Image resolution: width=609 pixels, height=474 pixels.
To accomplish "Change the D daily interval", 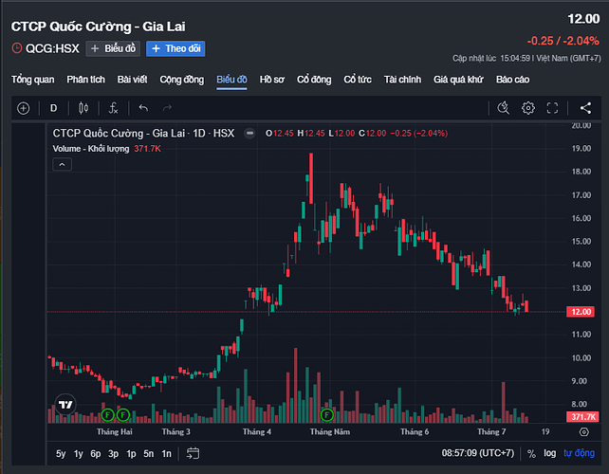I will click(x=54, y=108).
